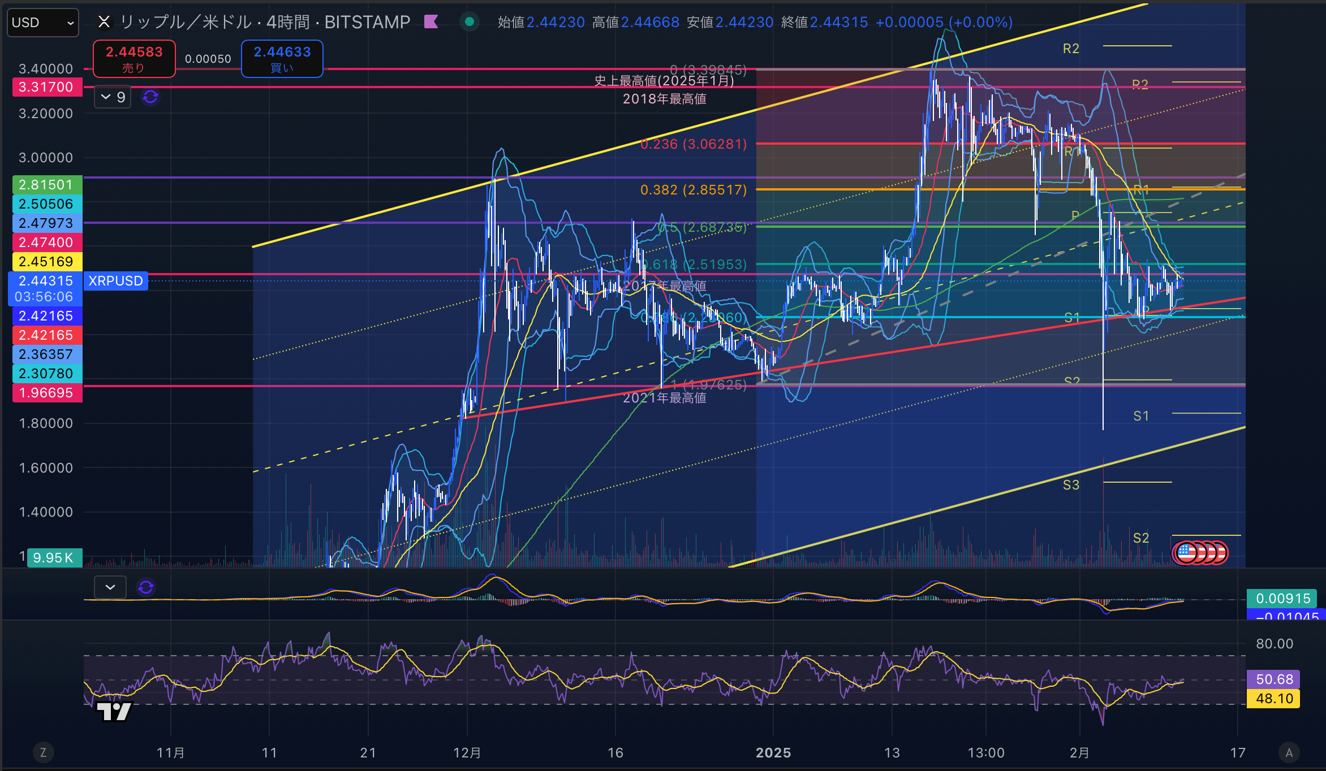Open the USD currency dropdown
Screen dimensions: 1326x771
coord(43,23)
